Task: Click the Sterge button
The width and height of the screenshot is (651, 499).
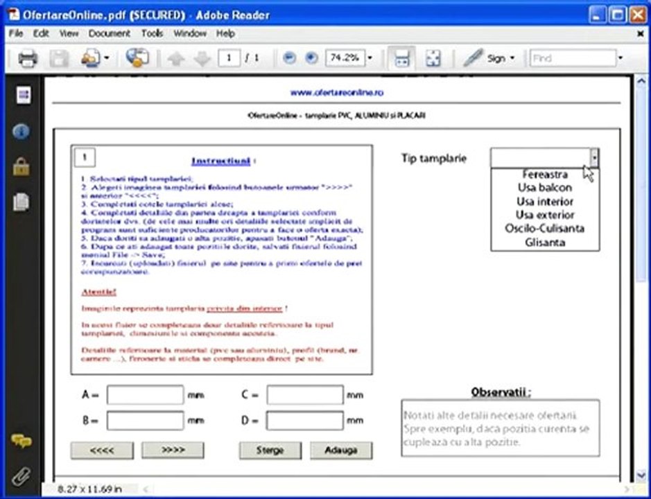Action: coord(270,450)
